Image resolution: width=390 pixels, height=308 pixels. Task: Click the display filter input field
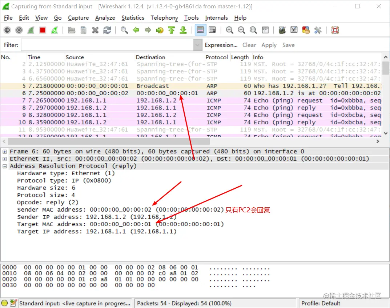pyautogui.click(x=108, y=45)
